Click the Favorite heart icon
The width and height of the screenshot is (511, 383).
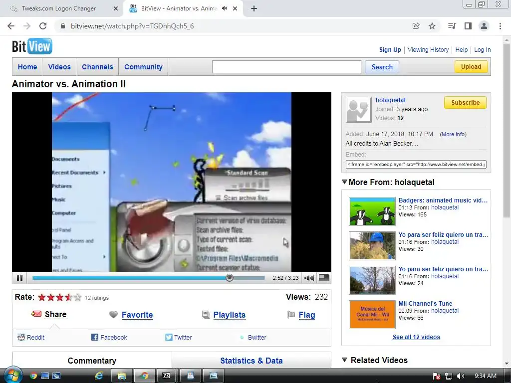[x=113, y=315]
